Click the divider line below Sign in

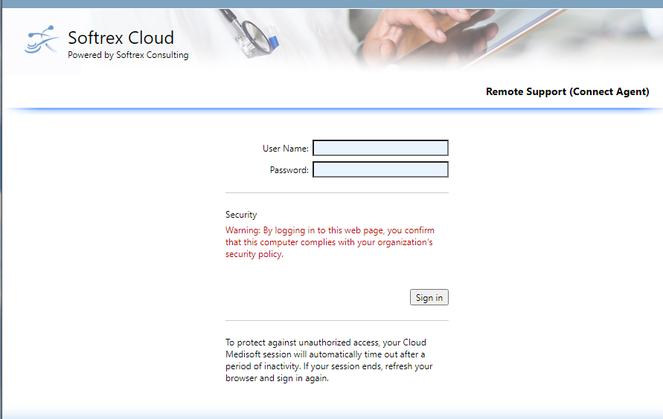[336, 321]
